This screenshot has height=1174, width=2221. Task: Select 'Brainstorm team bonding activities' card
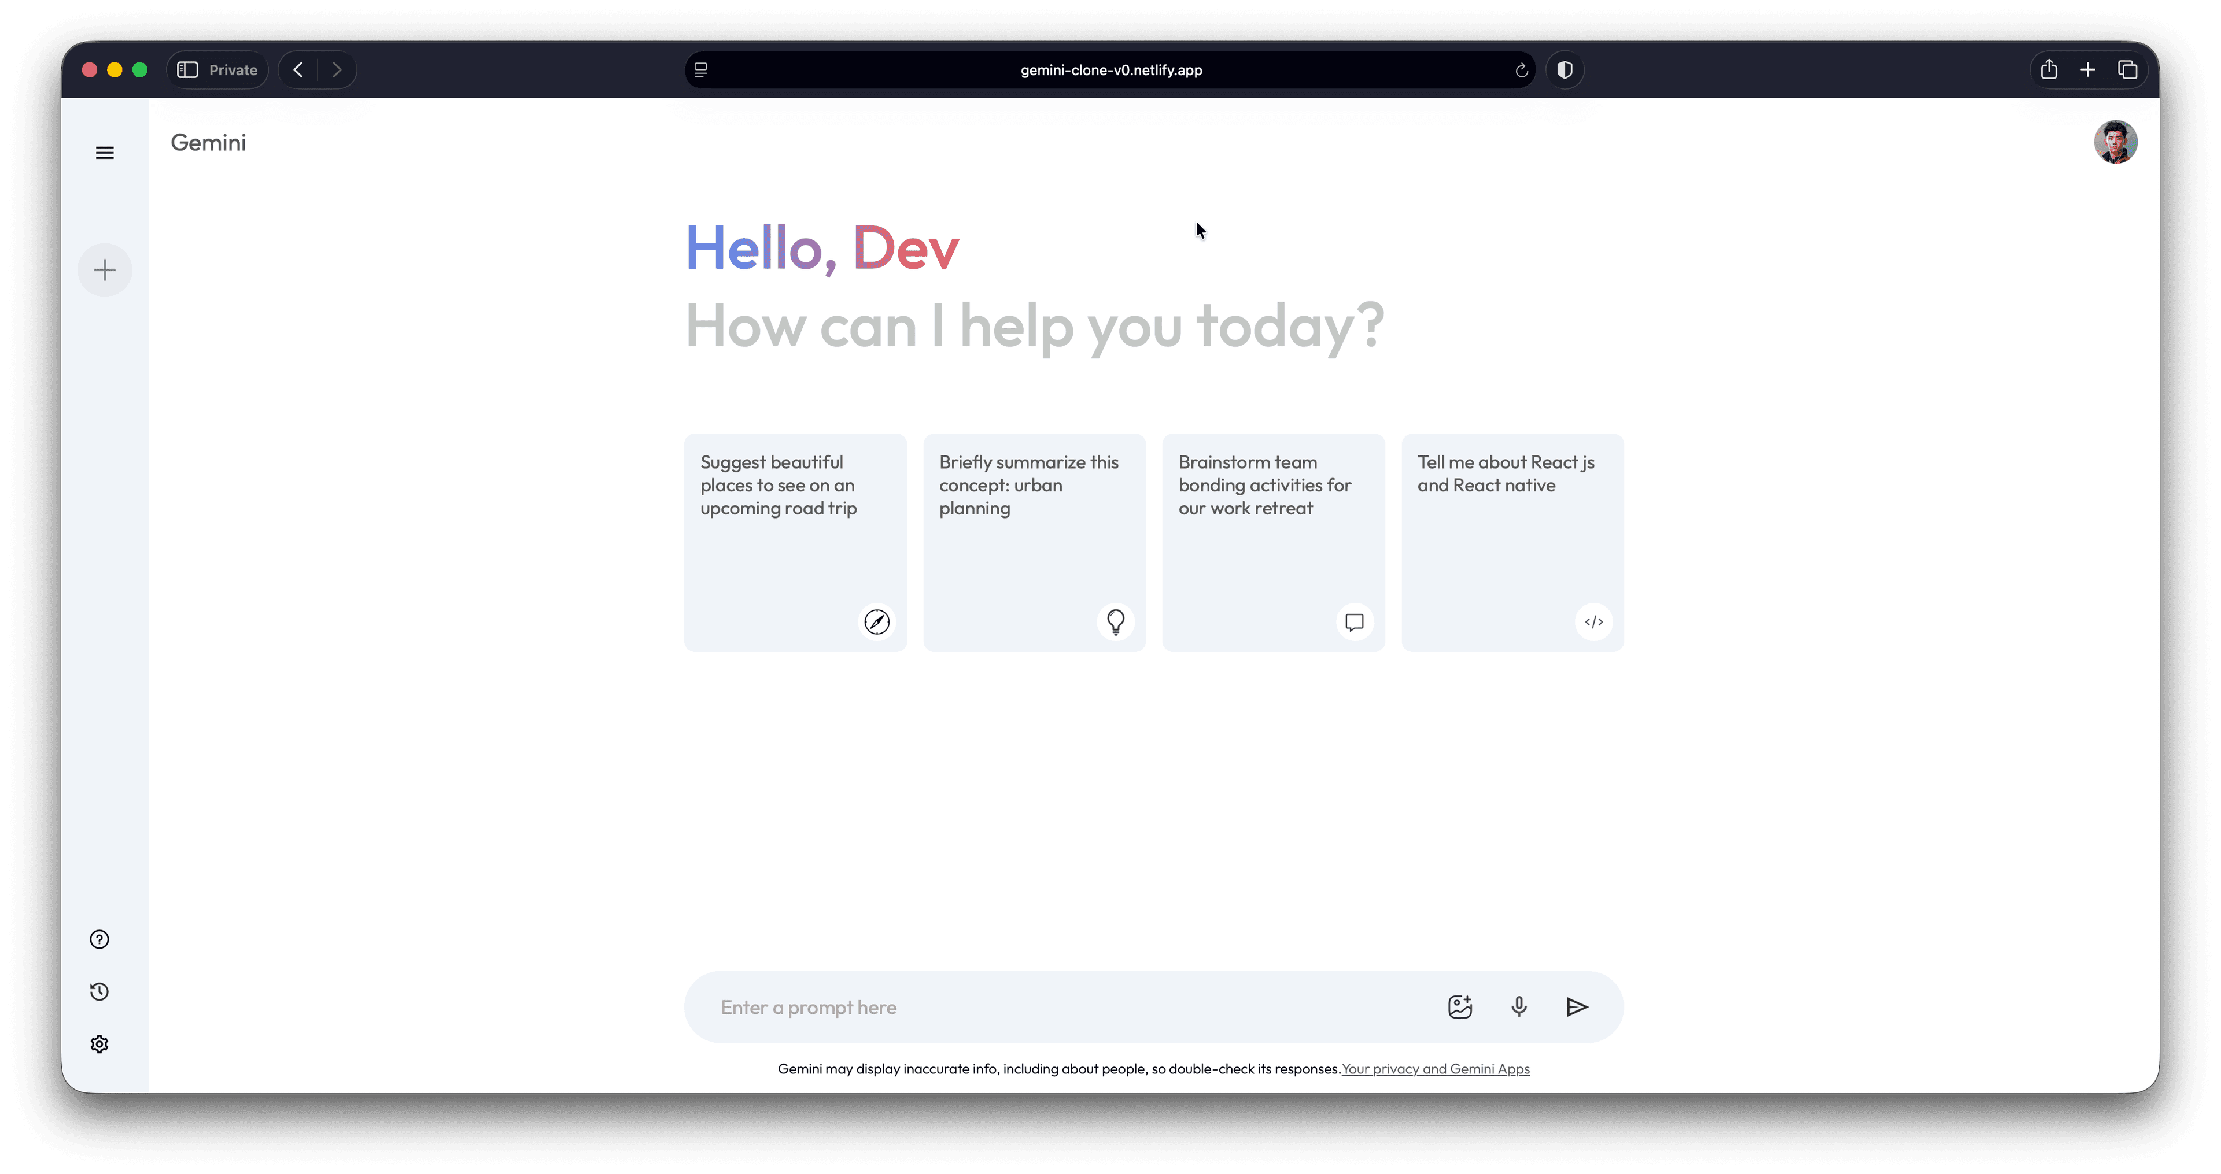tap(1272, 541)
